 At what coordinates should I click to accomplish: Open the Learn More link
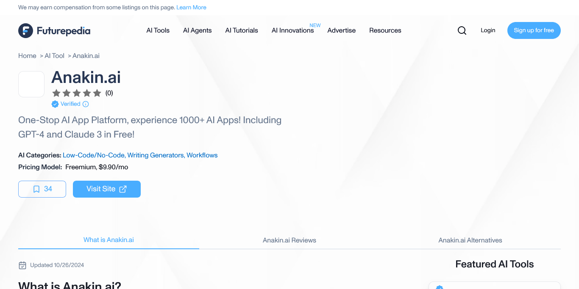pyautogui.click(x=191, y=7)
